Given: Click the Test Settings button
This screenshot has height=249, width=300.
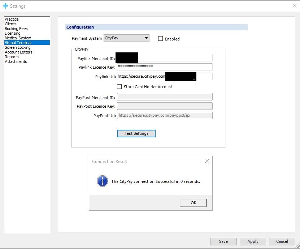Looking at the screenshot, I should pos(136,133).
